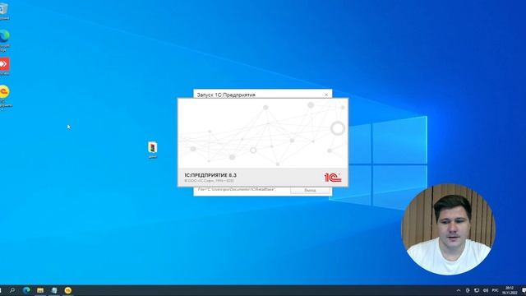The height and width of the screenshot is (296, 526).
Task: Open the Recycle Bin desktop icon
Action: point(3,10)
